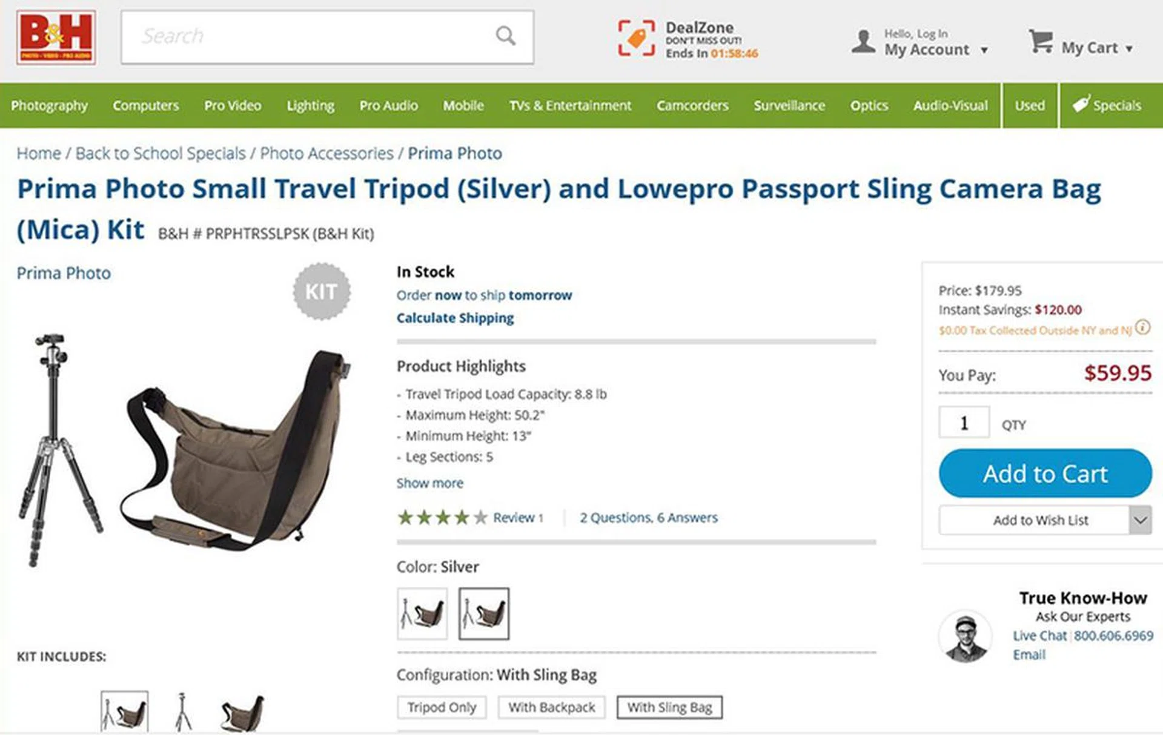
Task: Click the Specials tag icon
Action: click(x=1081, y=104)
